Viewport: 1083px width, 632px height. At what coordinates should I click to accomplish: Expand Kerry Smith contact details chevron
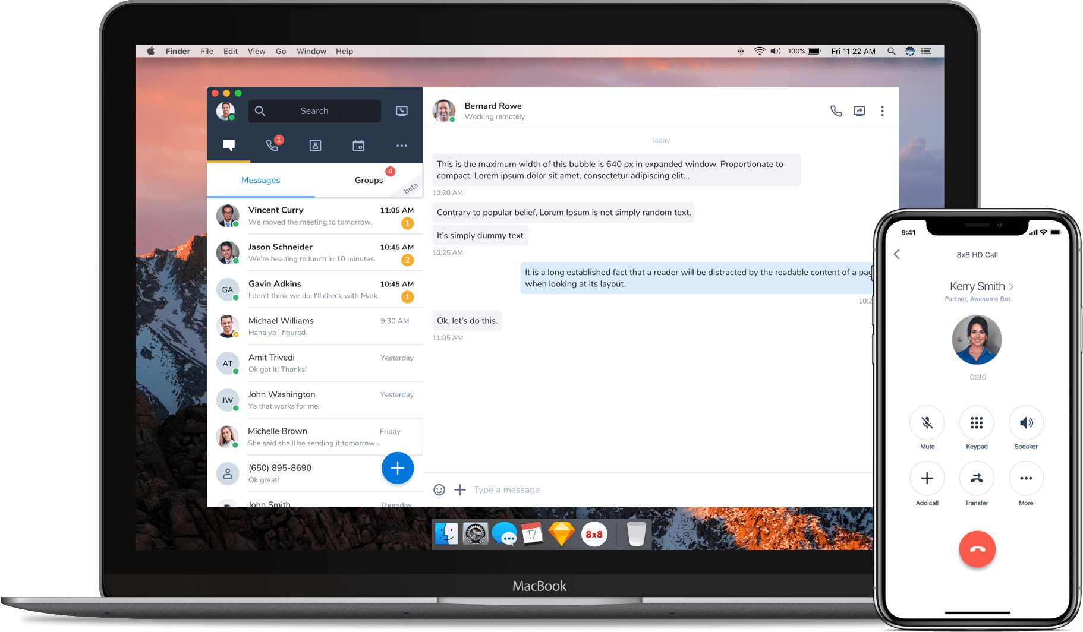click(1011, 287)
